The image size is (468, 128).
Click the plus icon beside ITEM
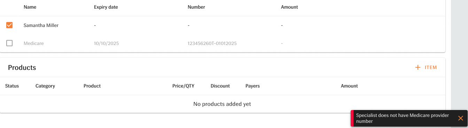418,67
